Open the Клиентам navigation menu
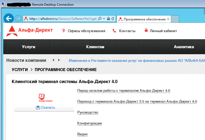 pos(95,47)
